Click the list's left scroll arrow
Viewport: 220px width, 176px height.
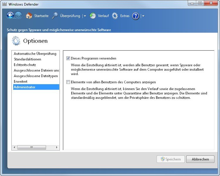14,147
